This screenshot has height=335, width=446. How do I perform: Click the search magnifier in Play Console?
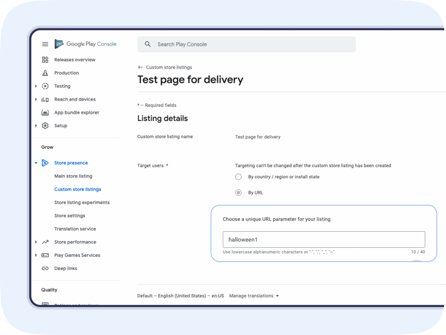tap(148, 44)
